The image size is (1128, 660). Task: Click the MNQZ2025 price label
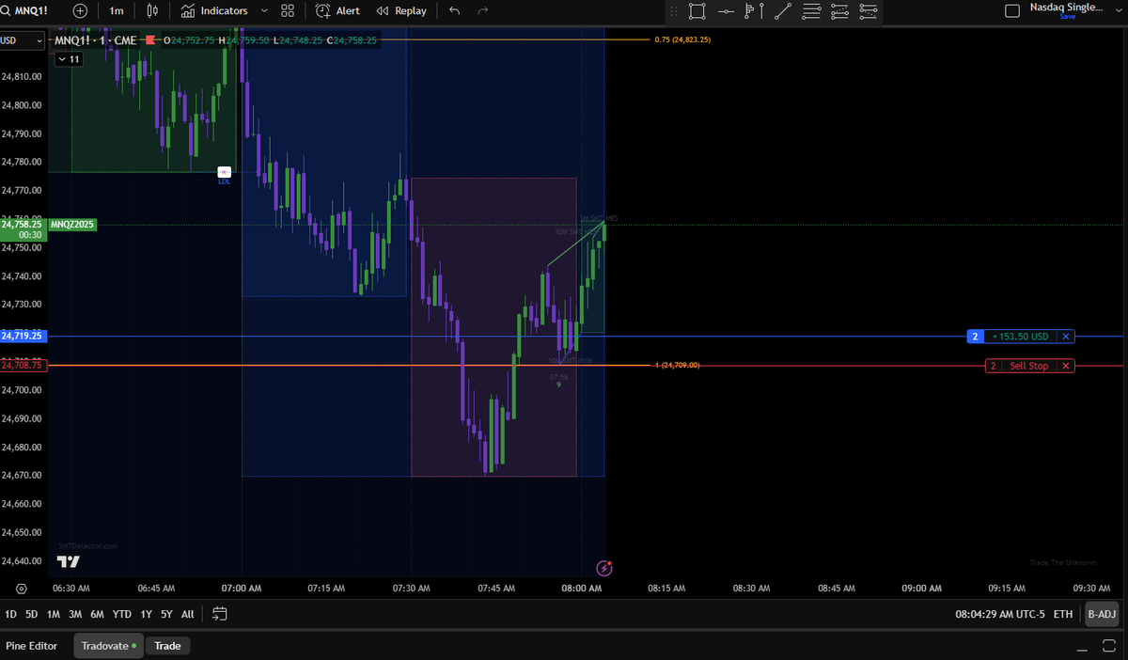[x=72, y=225]
